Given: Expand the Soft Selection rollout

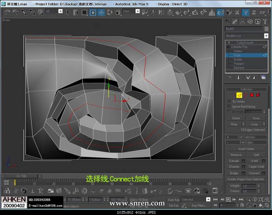Looking at the screenshot, I should 246,137.
